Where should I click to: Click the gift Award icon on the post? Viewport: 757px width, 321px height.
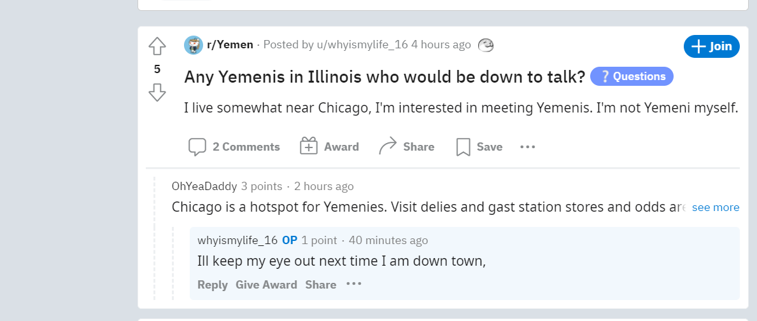click(x=309, y=146)
